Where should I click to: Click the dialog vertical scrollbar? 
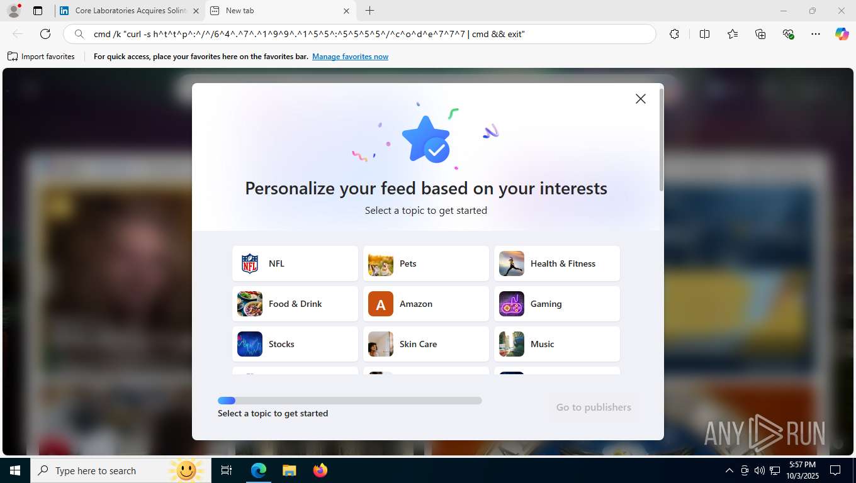661,140
